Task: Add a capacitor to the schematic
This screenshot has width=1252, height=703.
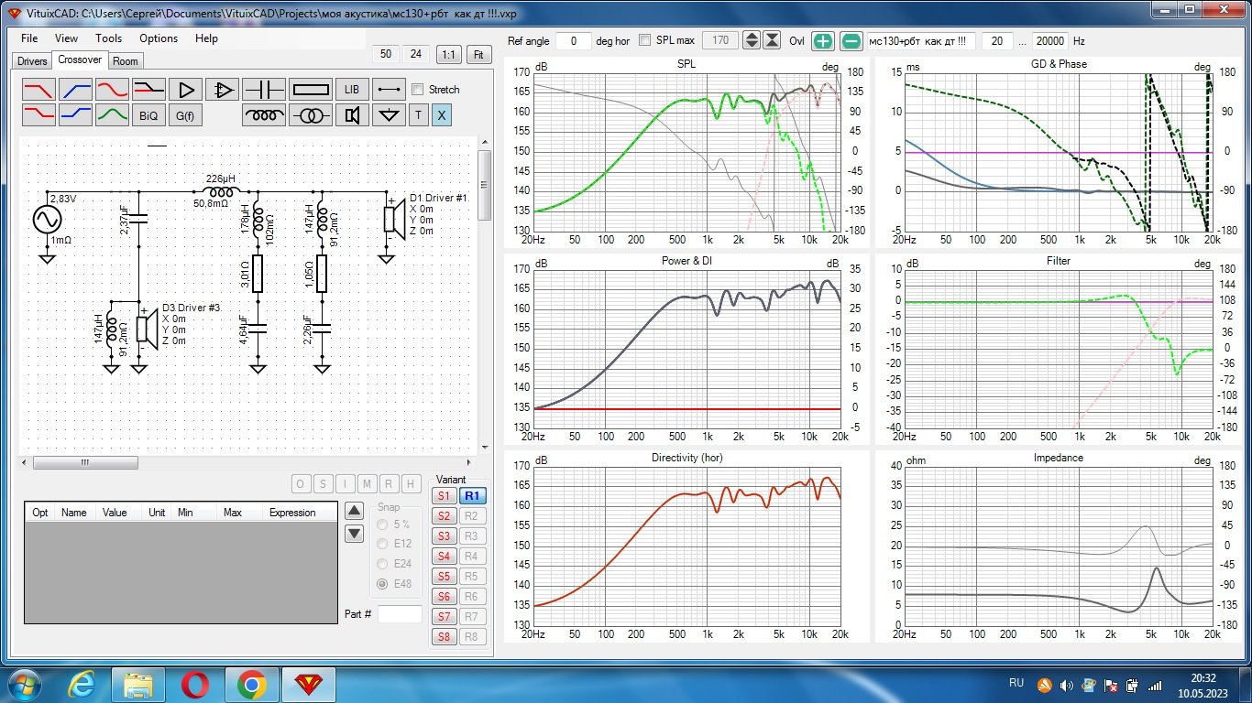Action: [x=265, y=90]
